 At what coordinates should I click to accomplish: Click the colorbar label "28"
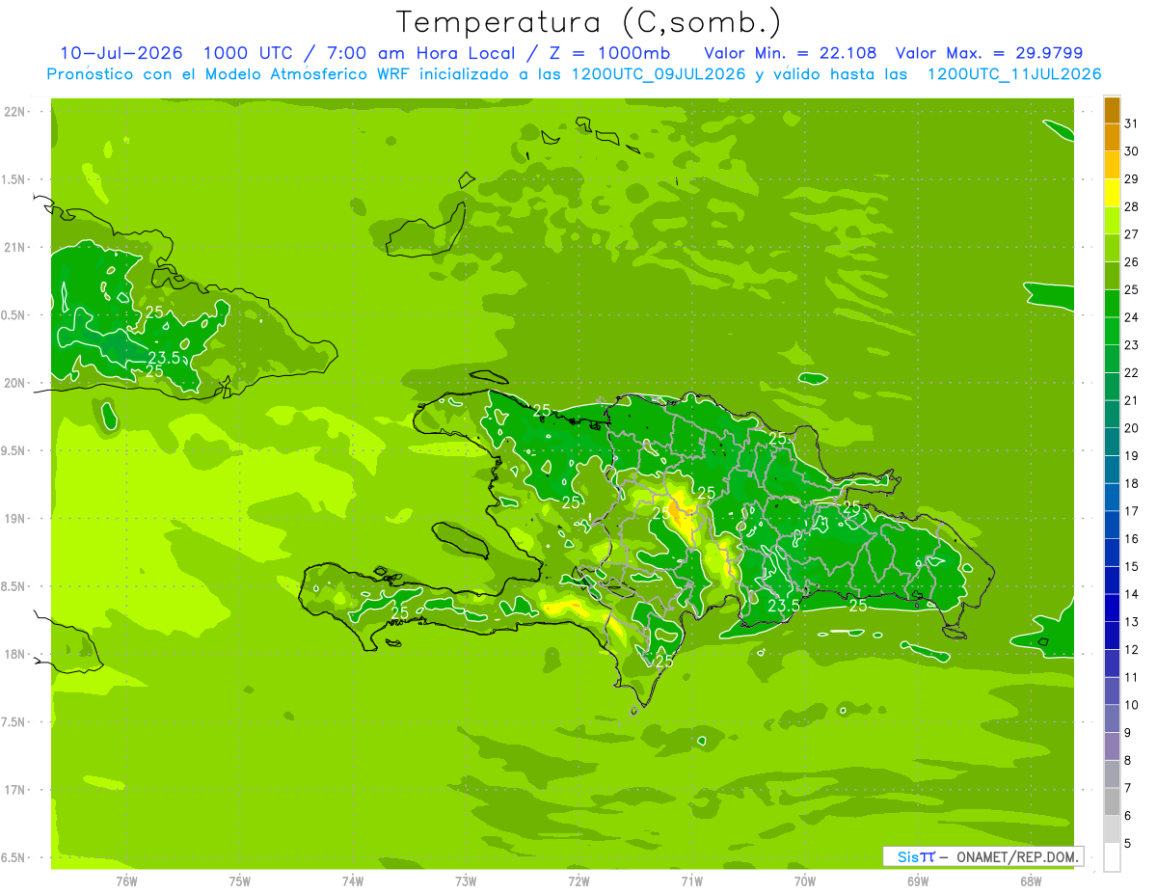coord(1132,206)
